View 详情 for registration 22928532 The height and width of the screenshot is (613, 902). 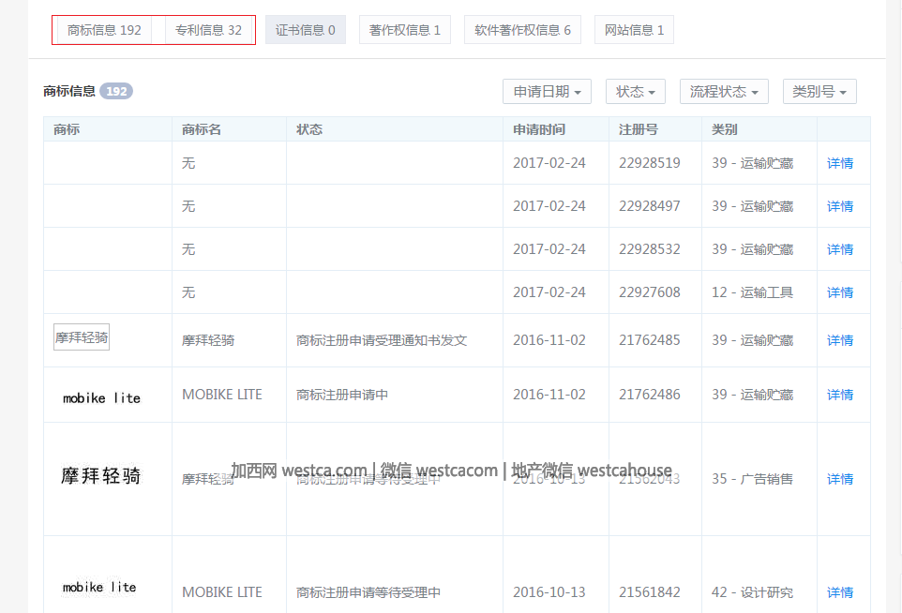(840, 249)
